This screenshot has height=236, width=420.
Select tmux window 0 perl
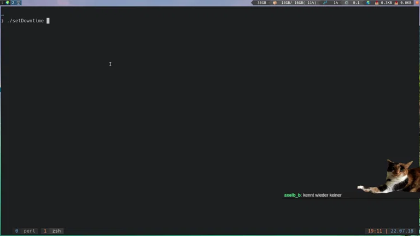[25, 231]
